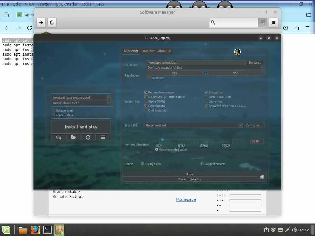Open the About us tab
315x236 pixels.
[164, 51]
